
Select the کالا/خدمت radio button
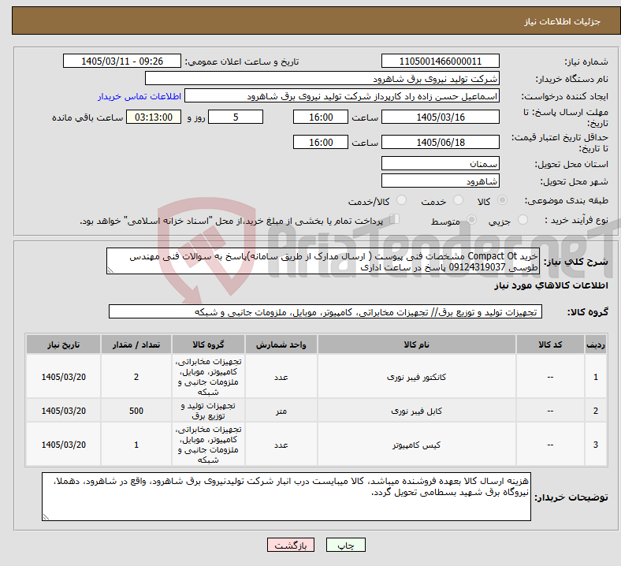(401, 200)
